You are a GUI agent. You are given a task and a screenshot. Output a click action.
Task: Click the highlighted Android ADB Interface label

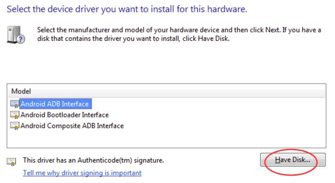55,104
